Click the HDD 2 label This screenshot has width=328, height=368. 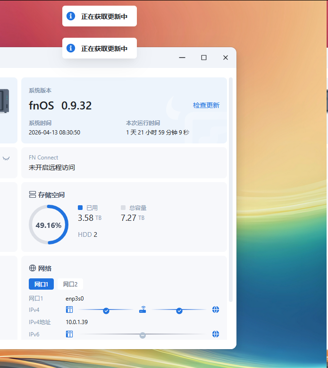[x=88, y=234]
